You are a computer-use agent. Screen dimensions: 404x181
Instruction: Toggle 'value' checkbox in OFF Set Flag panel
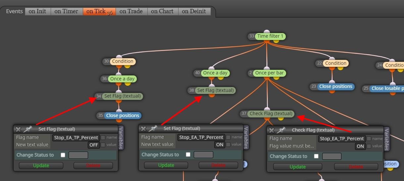[103, 145]
